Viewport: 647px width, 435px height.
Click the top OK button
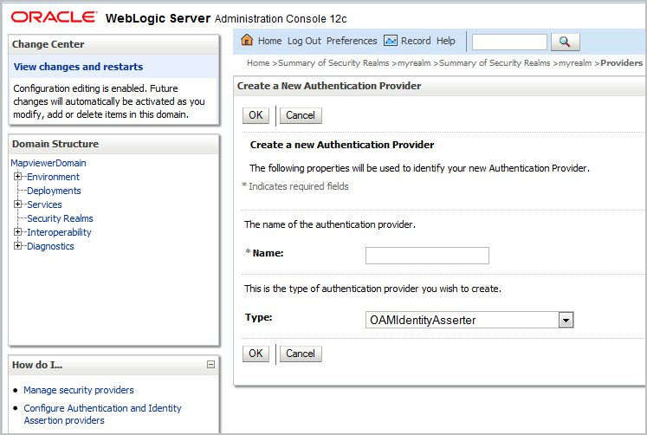click(256, 115)
